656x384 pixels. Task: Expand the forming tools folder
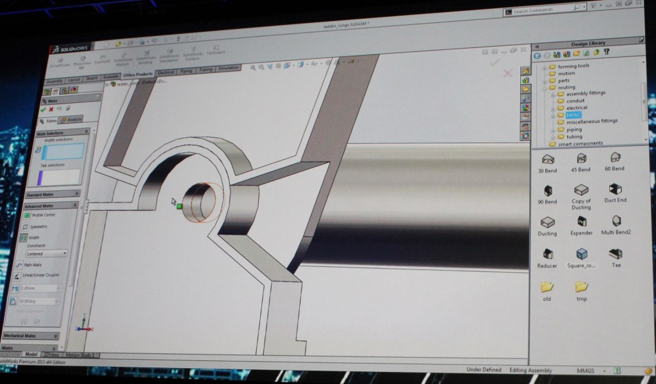(x=545, y=67)
